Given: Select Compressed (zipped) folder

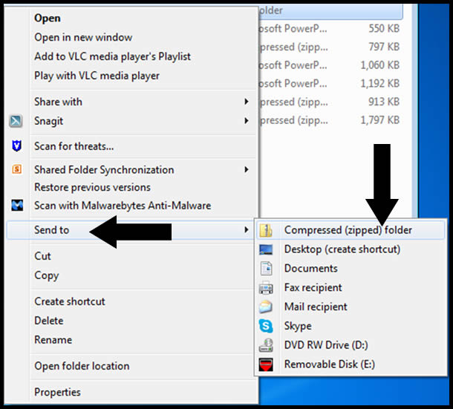Looking at the screenshot, I should [x=348, y=230].
